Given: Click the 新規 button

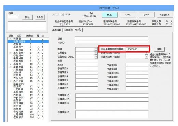Looking at the screenshot, I should coord(109,15).
